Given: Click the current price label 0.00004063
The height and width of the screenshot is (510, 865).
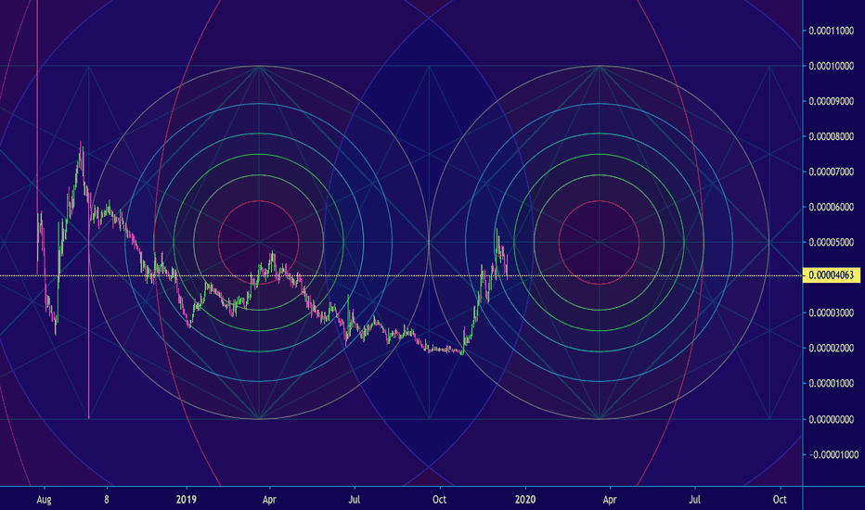Looking at the screenshot, I should tap(832, 275).
